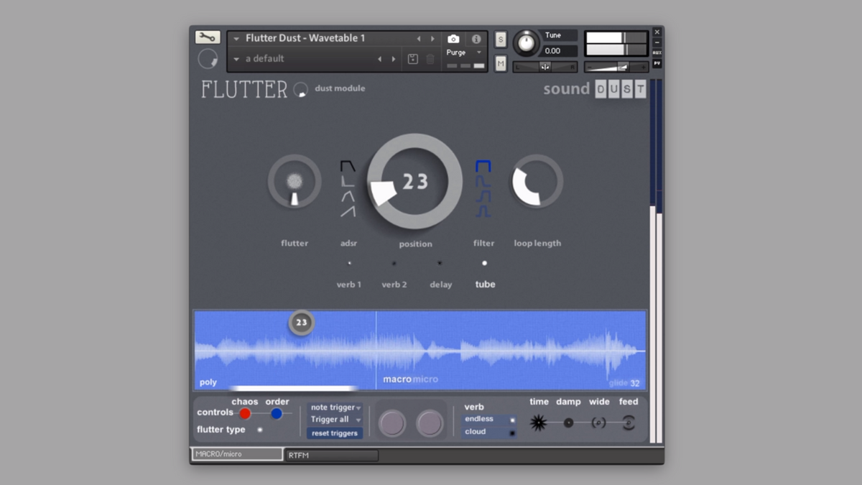Open the instrument info icon

tap(476, 39)
